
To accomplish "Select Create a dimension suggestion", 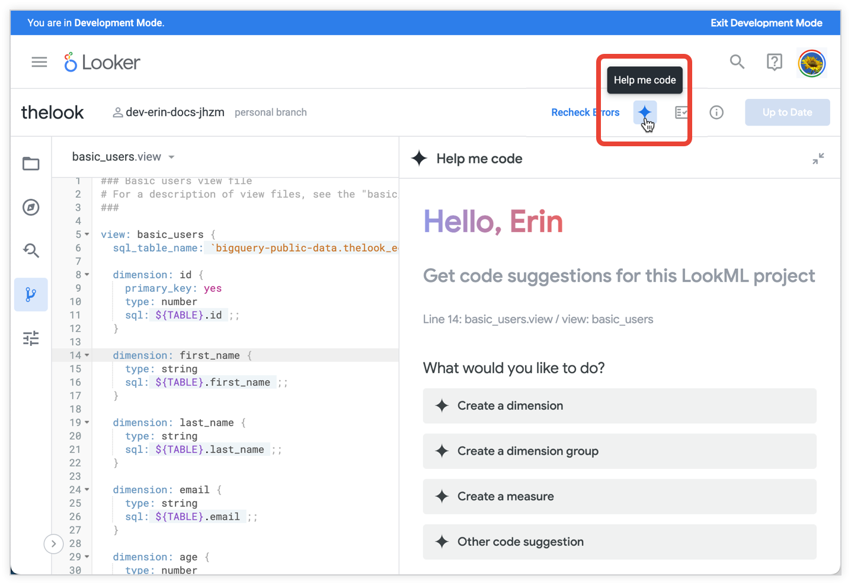I will [x=619, y=406].
